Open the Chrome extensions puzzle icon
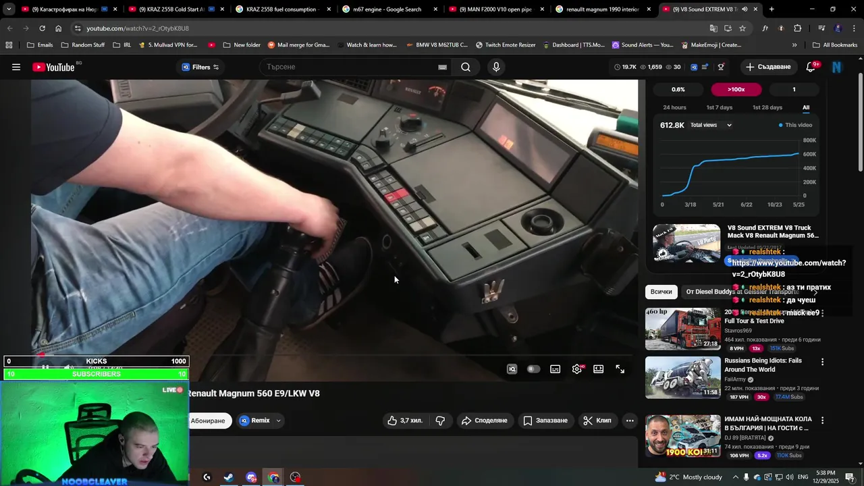Screen dimensions: 864x486 [x=797, y=28]
